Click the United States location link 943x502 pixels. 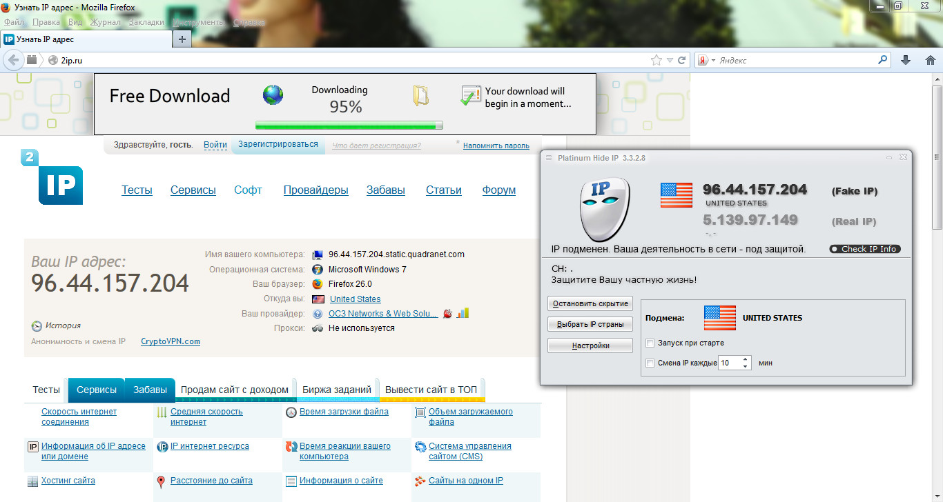[356, 299]
